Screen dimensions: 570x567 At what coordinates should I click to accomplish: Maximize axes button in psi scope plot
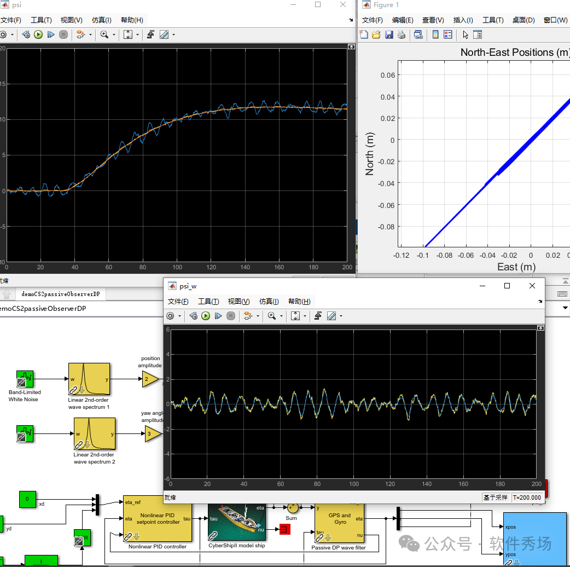point(351,47)
